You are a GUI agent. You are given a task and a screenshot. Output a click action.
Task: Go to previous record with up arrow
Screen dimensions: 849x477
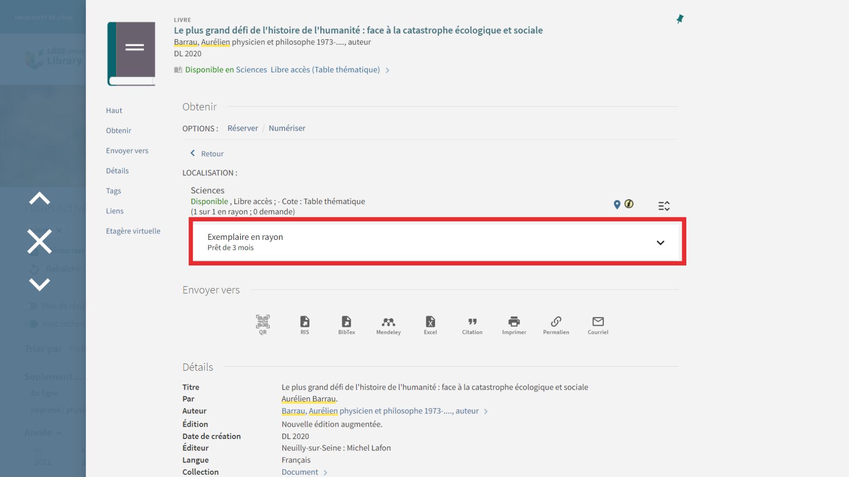tap(39, 198)
